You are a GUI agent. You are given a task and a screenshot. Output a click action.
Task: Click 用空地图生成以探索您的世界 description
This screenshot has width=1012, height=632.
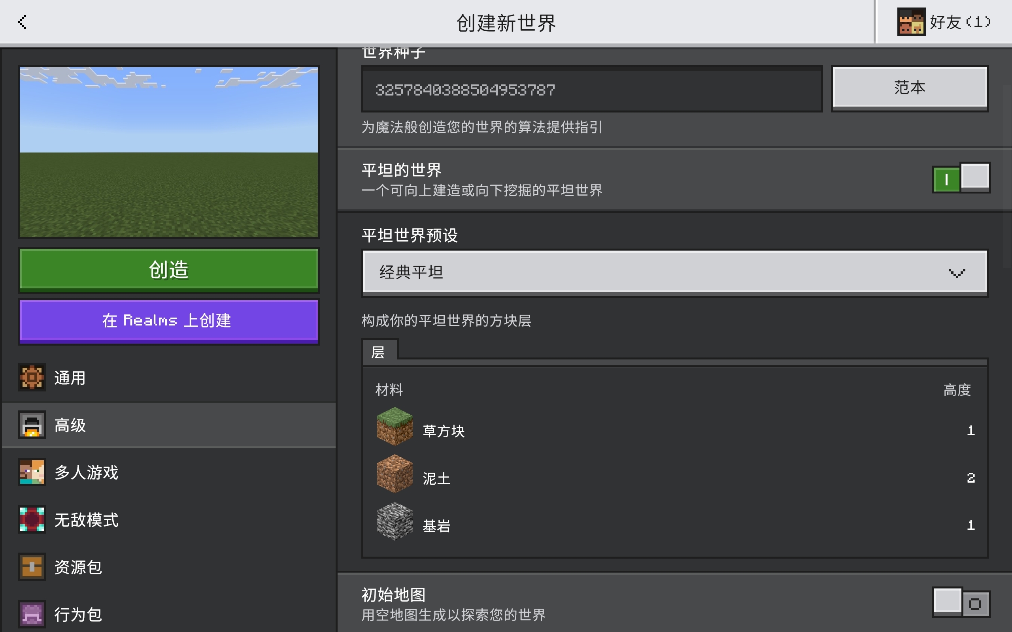click(453, 615)
